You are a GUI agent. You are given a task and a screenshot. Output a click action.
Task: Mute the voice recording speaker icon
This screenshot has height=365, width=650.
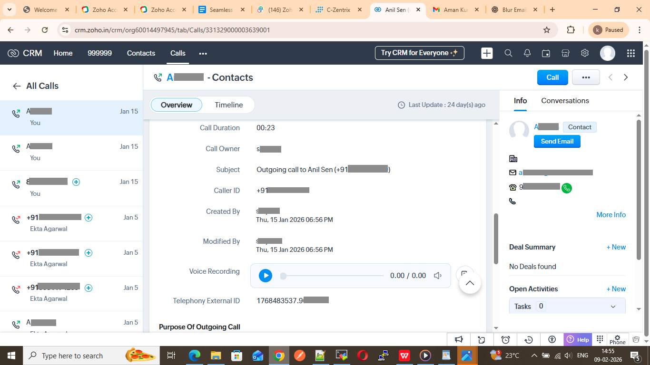click(x=438, y=276)
